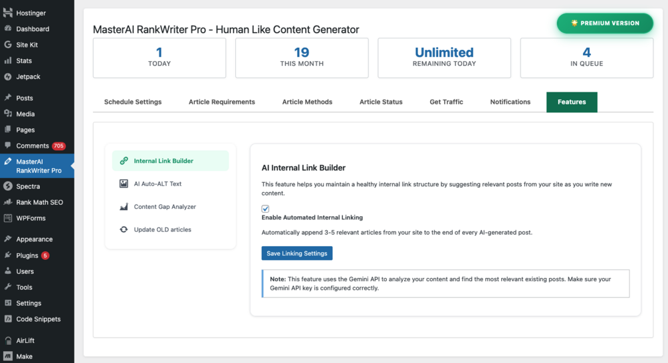Click the chart icon for Content Gap Analyzer
668x363 pixels.
coord(124,207)
